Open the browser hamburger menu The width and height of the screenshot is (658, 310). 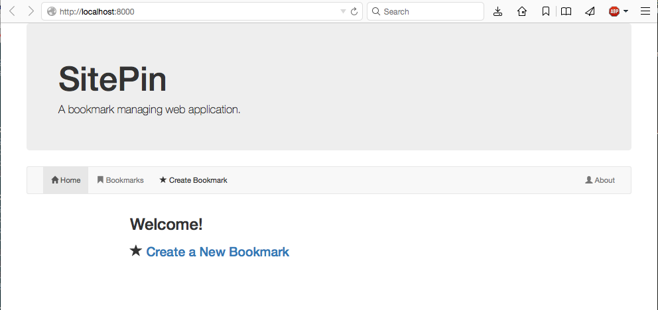pyautogui.click(x=645, y=11)
